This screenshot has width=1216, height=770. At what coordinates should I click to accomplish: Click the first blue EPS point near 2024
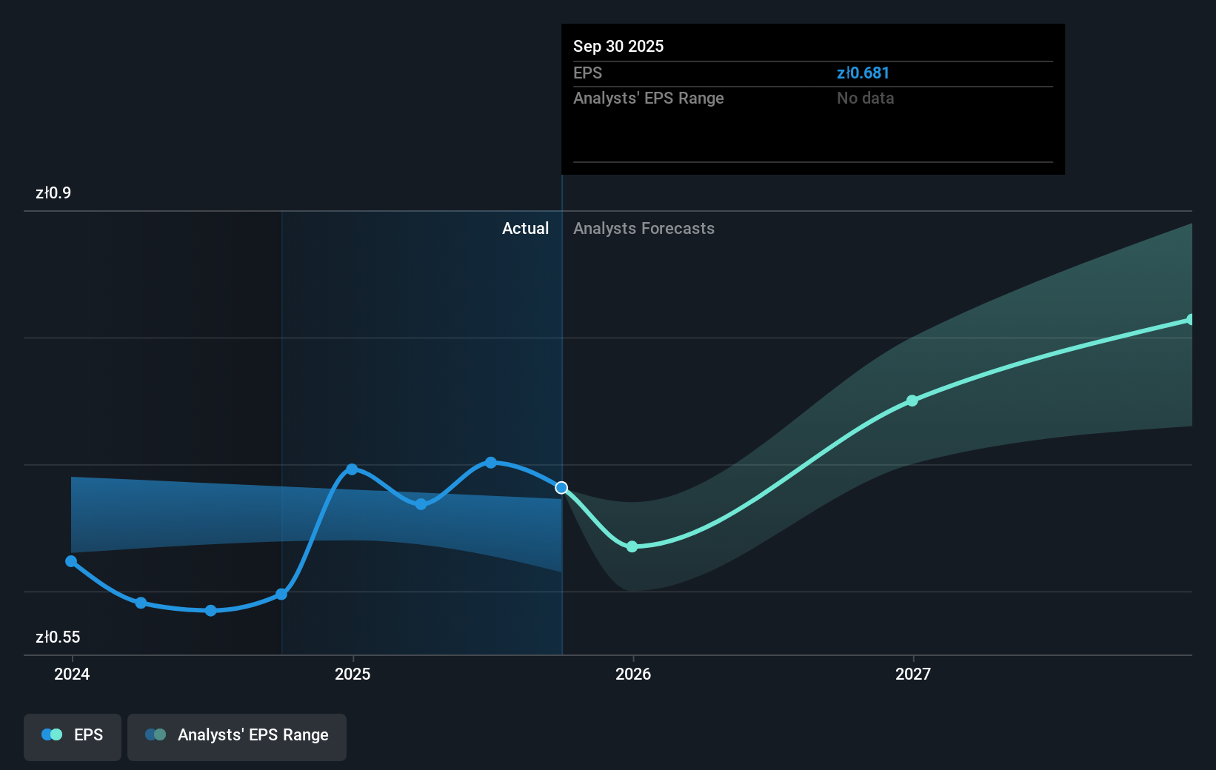(70, 561)
